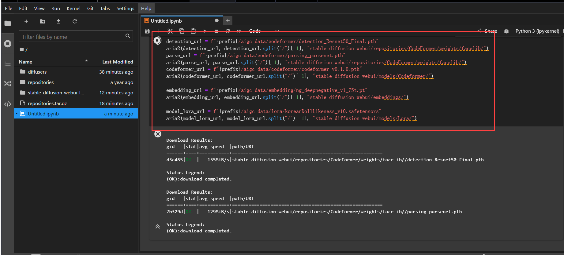Run the selected cell
The width and height of the screenshot is (564, 255).
point(205,31)
